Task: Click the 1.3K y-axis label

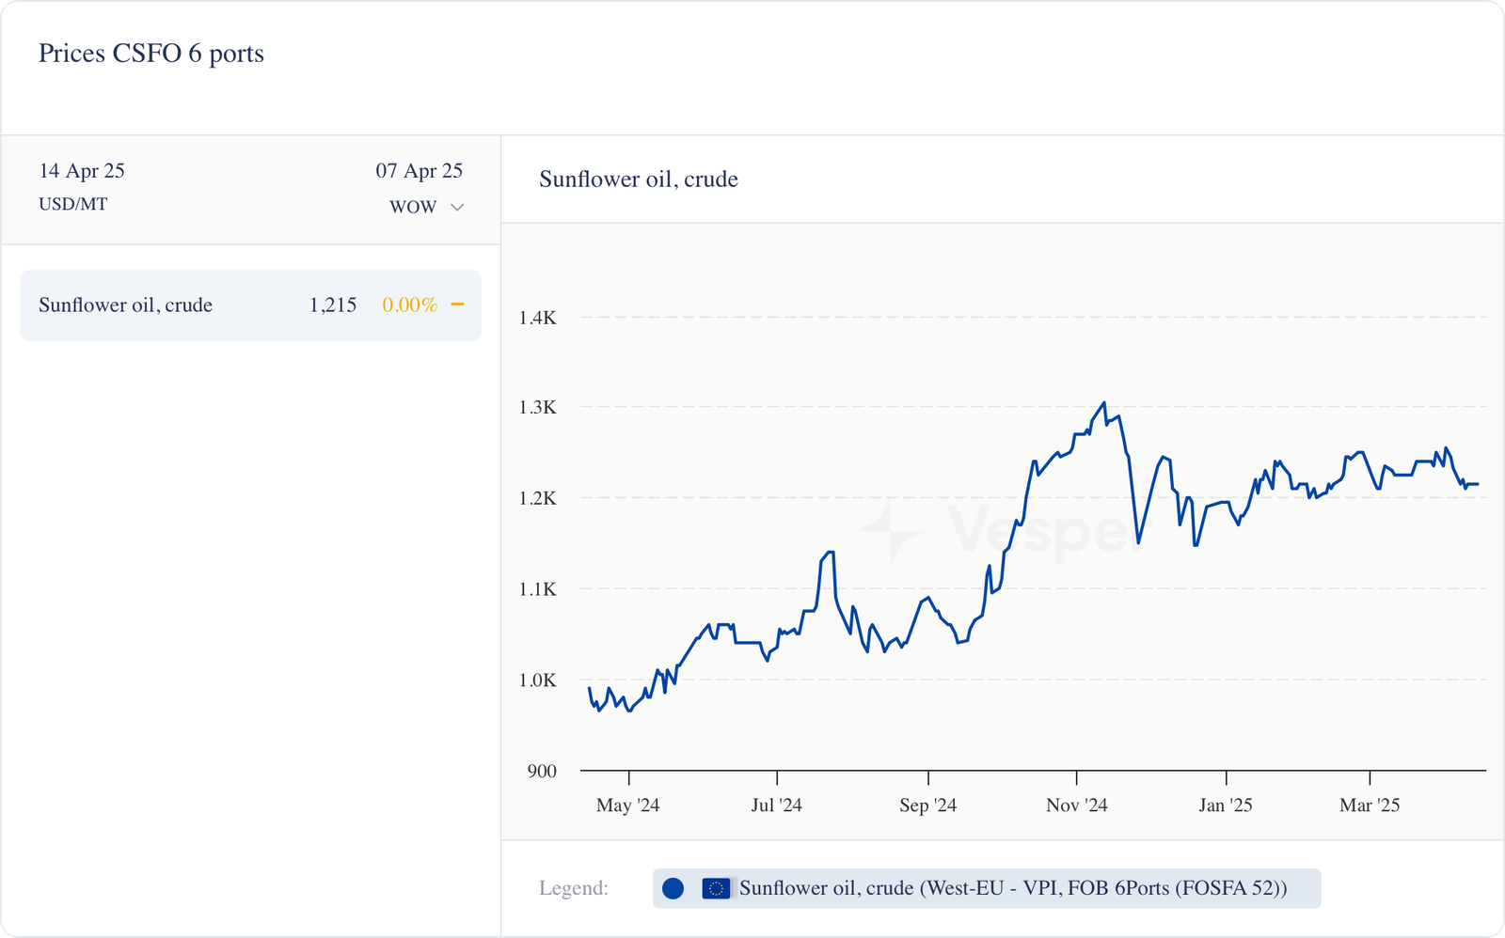Action: [538, 408]
